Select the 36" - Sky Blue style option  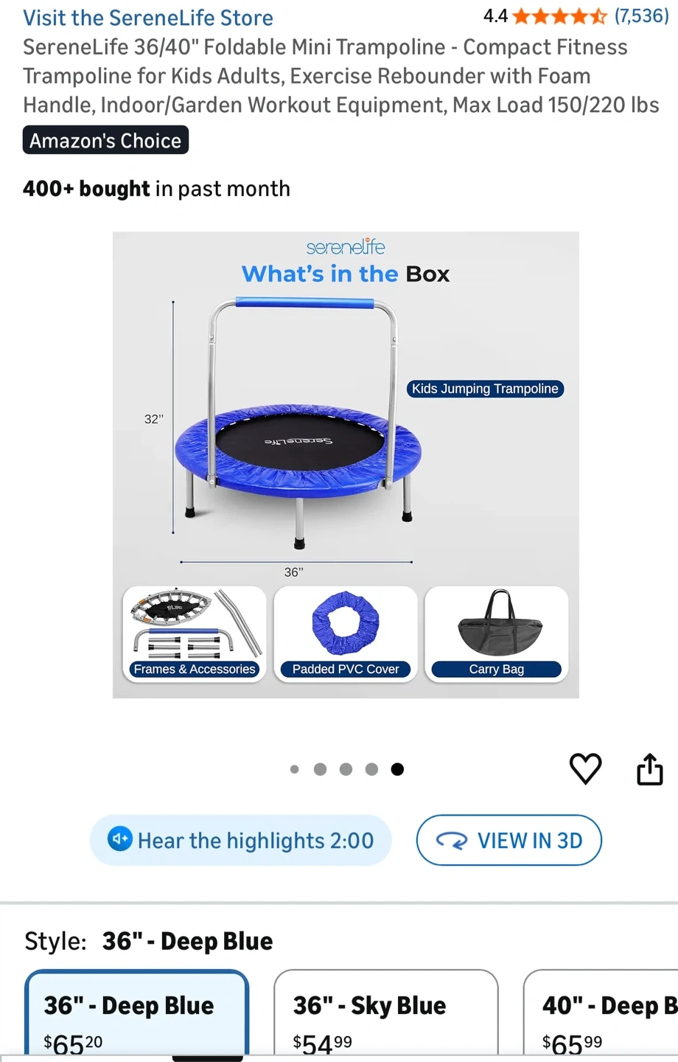(x=386, y=1014)
